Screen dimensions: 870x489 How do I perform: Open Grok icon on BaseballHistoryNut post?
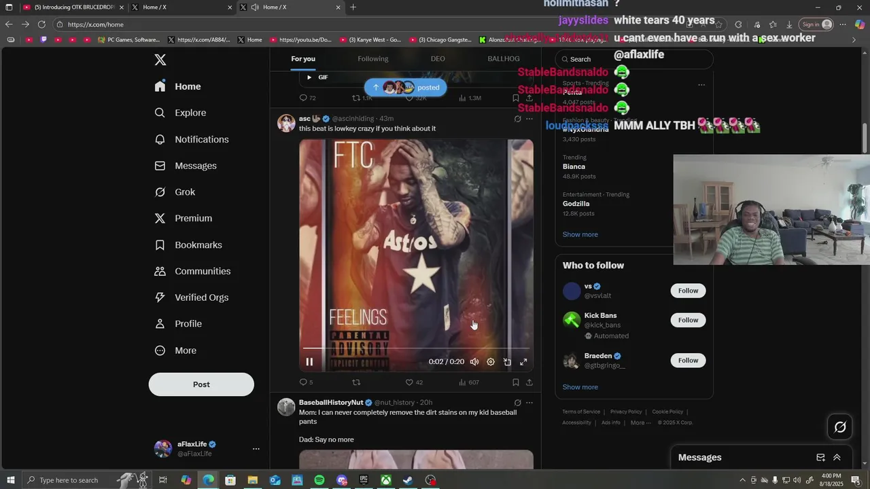(x=517, y=403)
